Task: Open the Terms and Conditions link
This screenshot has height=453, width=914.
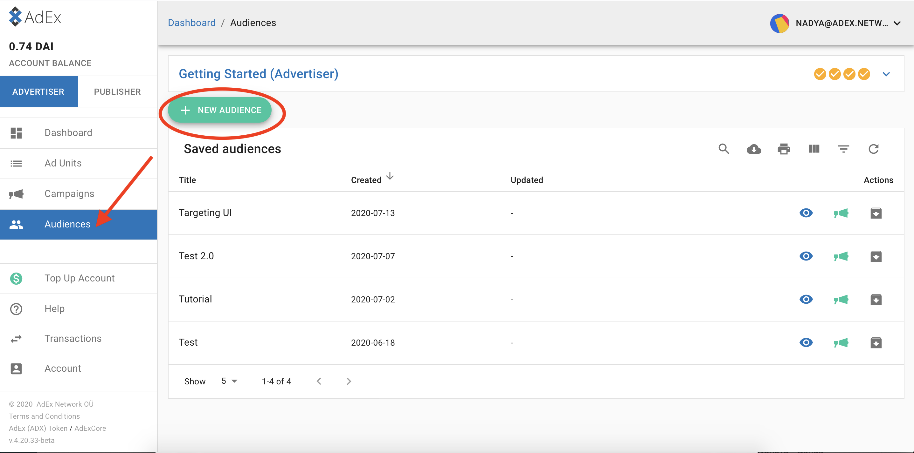Action: pos(44,416)
